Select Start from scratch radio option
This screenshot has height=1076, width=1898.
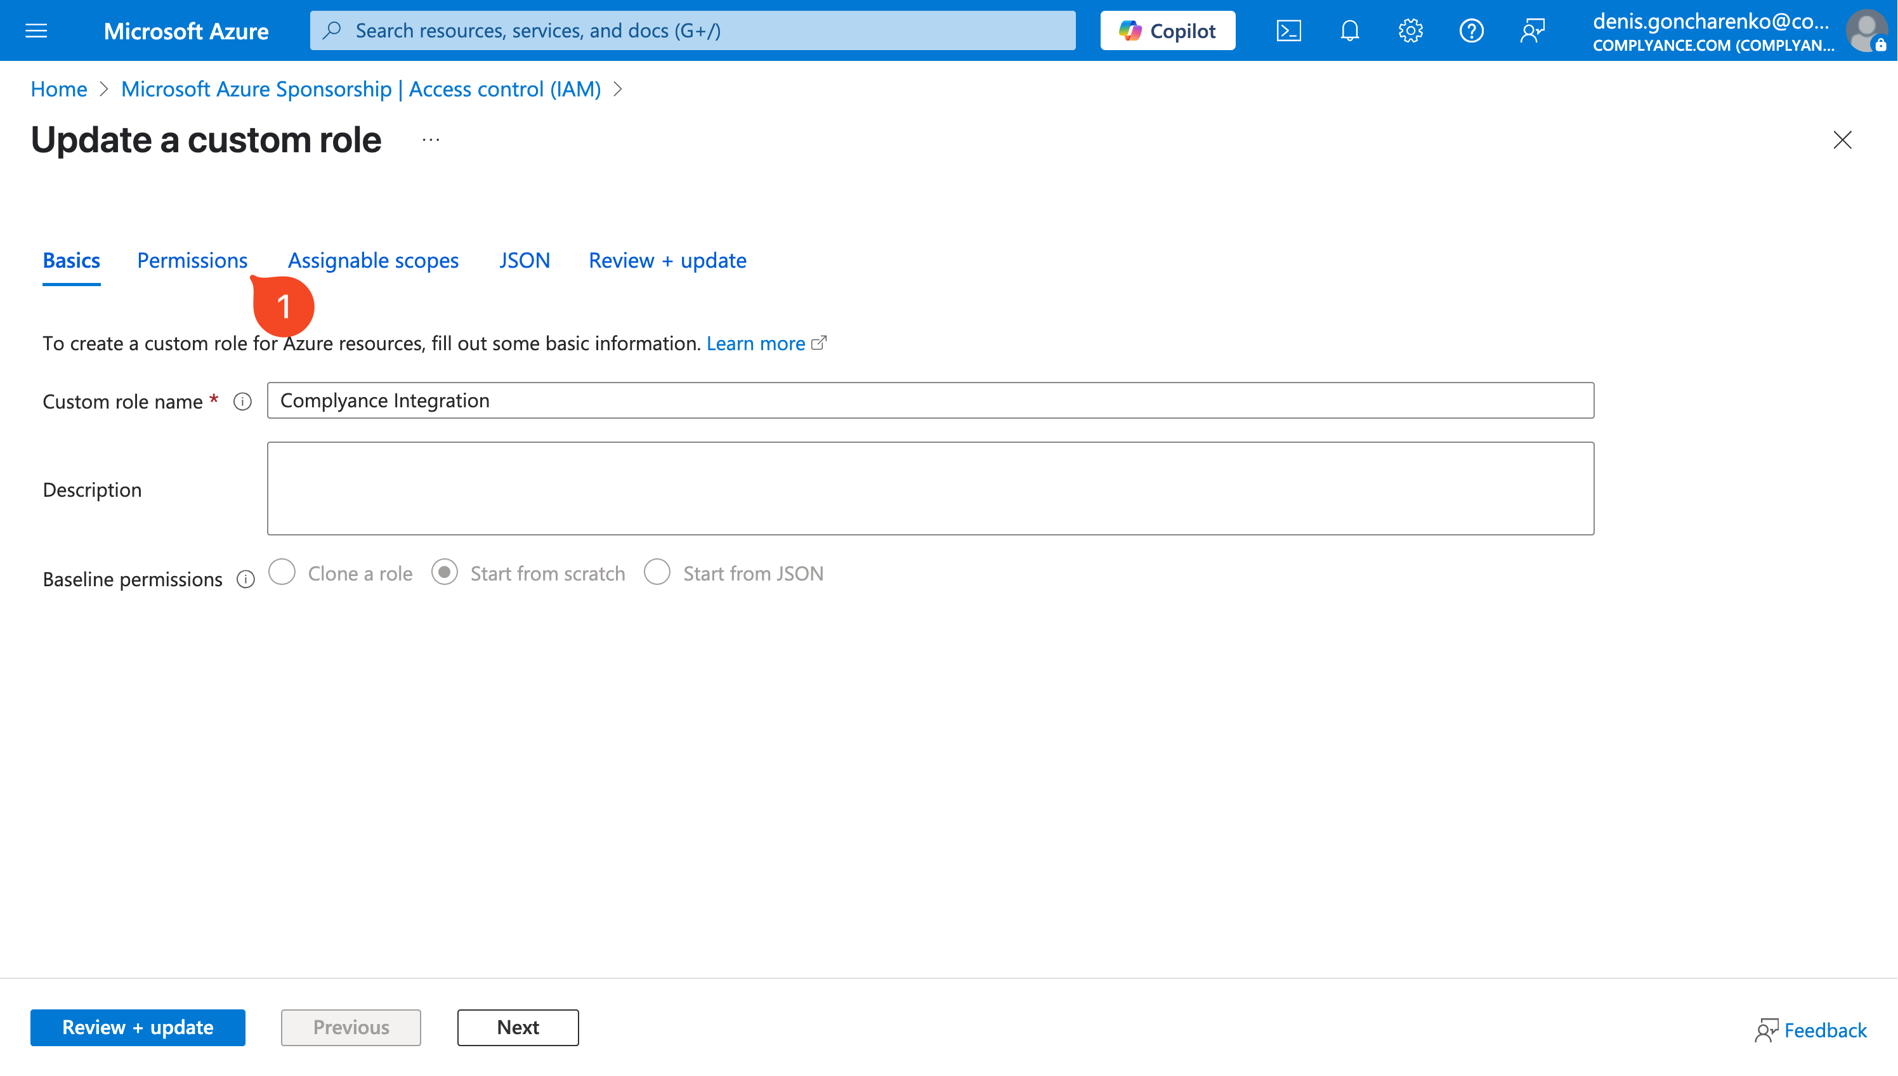[444, 573]
